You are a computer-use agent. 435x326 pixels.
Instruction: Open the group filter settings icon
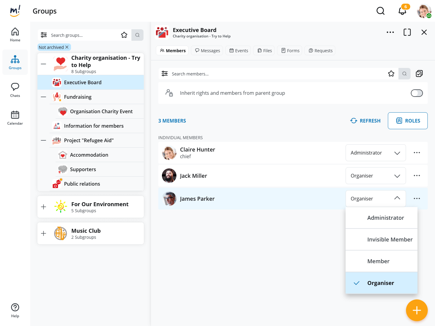[44, 35]
